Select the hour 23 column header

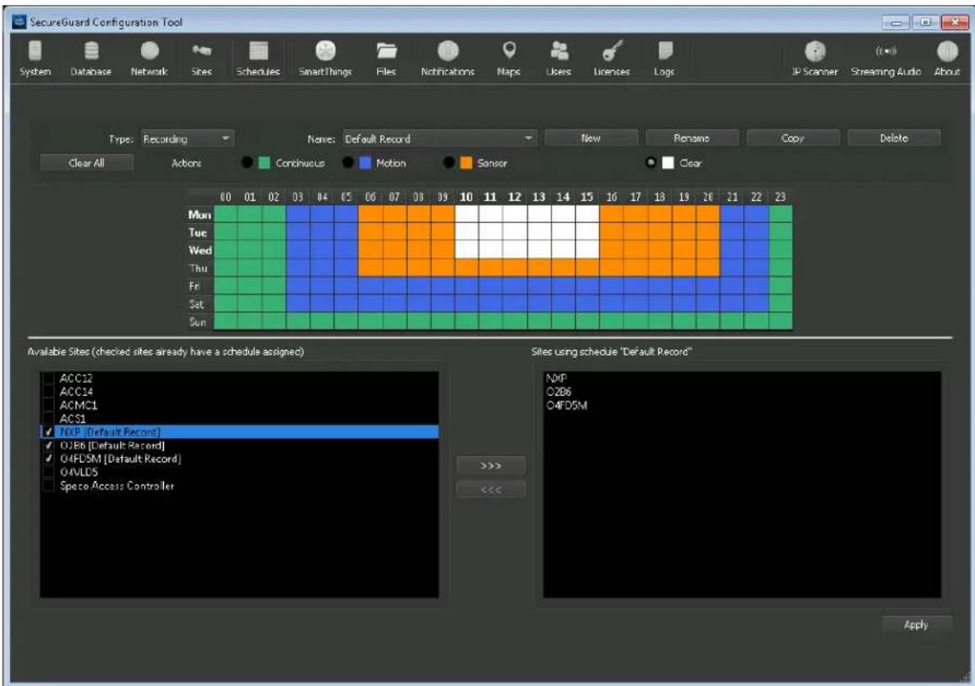pyautogui.click(x=780, y=198)
